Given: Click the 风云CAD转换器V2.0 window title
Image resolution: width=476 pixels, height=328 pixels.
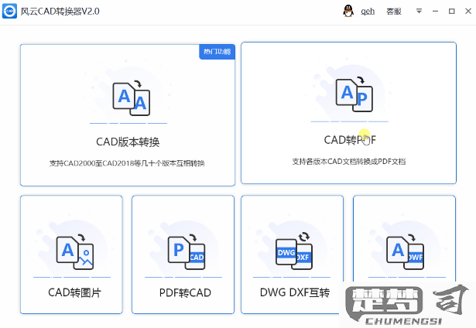Looking at the screenshot, I should 60,12.
